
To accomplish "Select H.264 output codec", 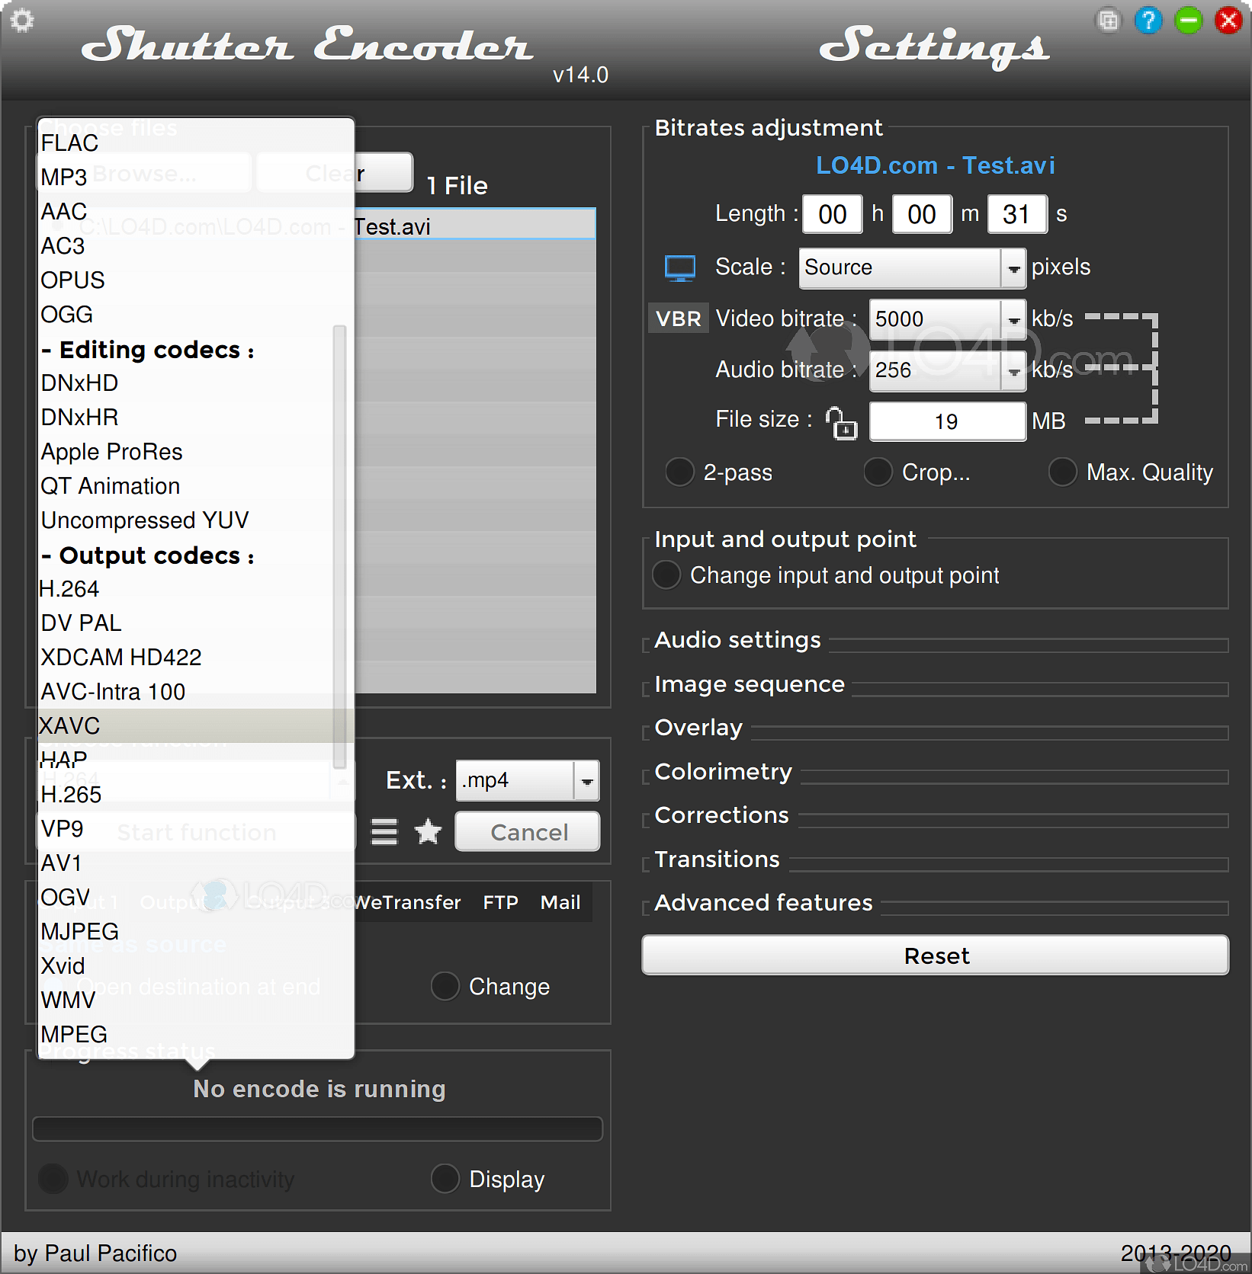I will [186, 588].
